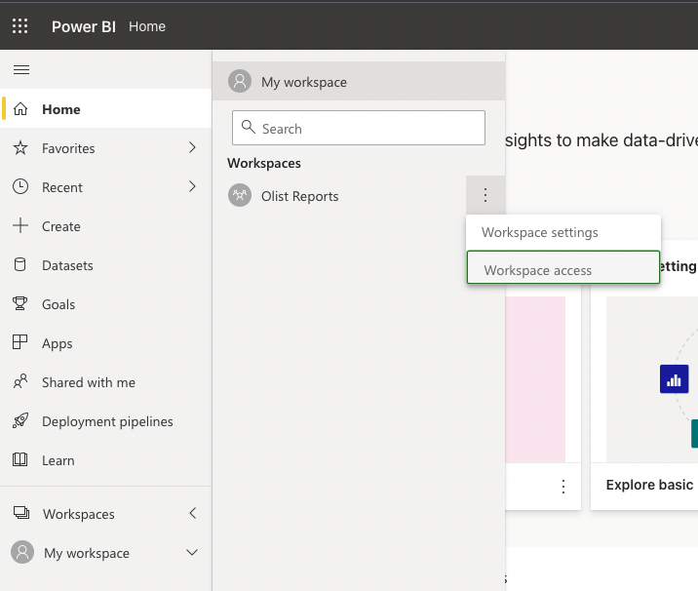Open Datasets from the sidebar
This screenshot has height=591, width=698.
(67, 265)
